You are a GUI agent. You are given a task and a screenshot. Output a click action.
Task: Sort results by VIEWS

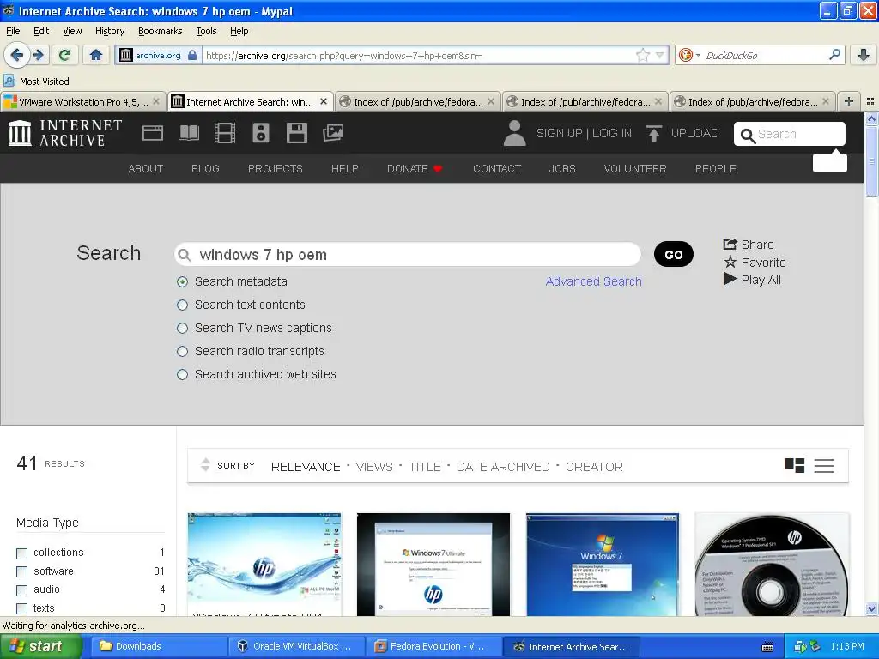click(374, 467)
